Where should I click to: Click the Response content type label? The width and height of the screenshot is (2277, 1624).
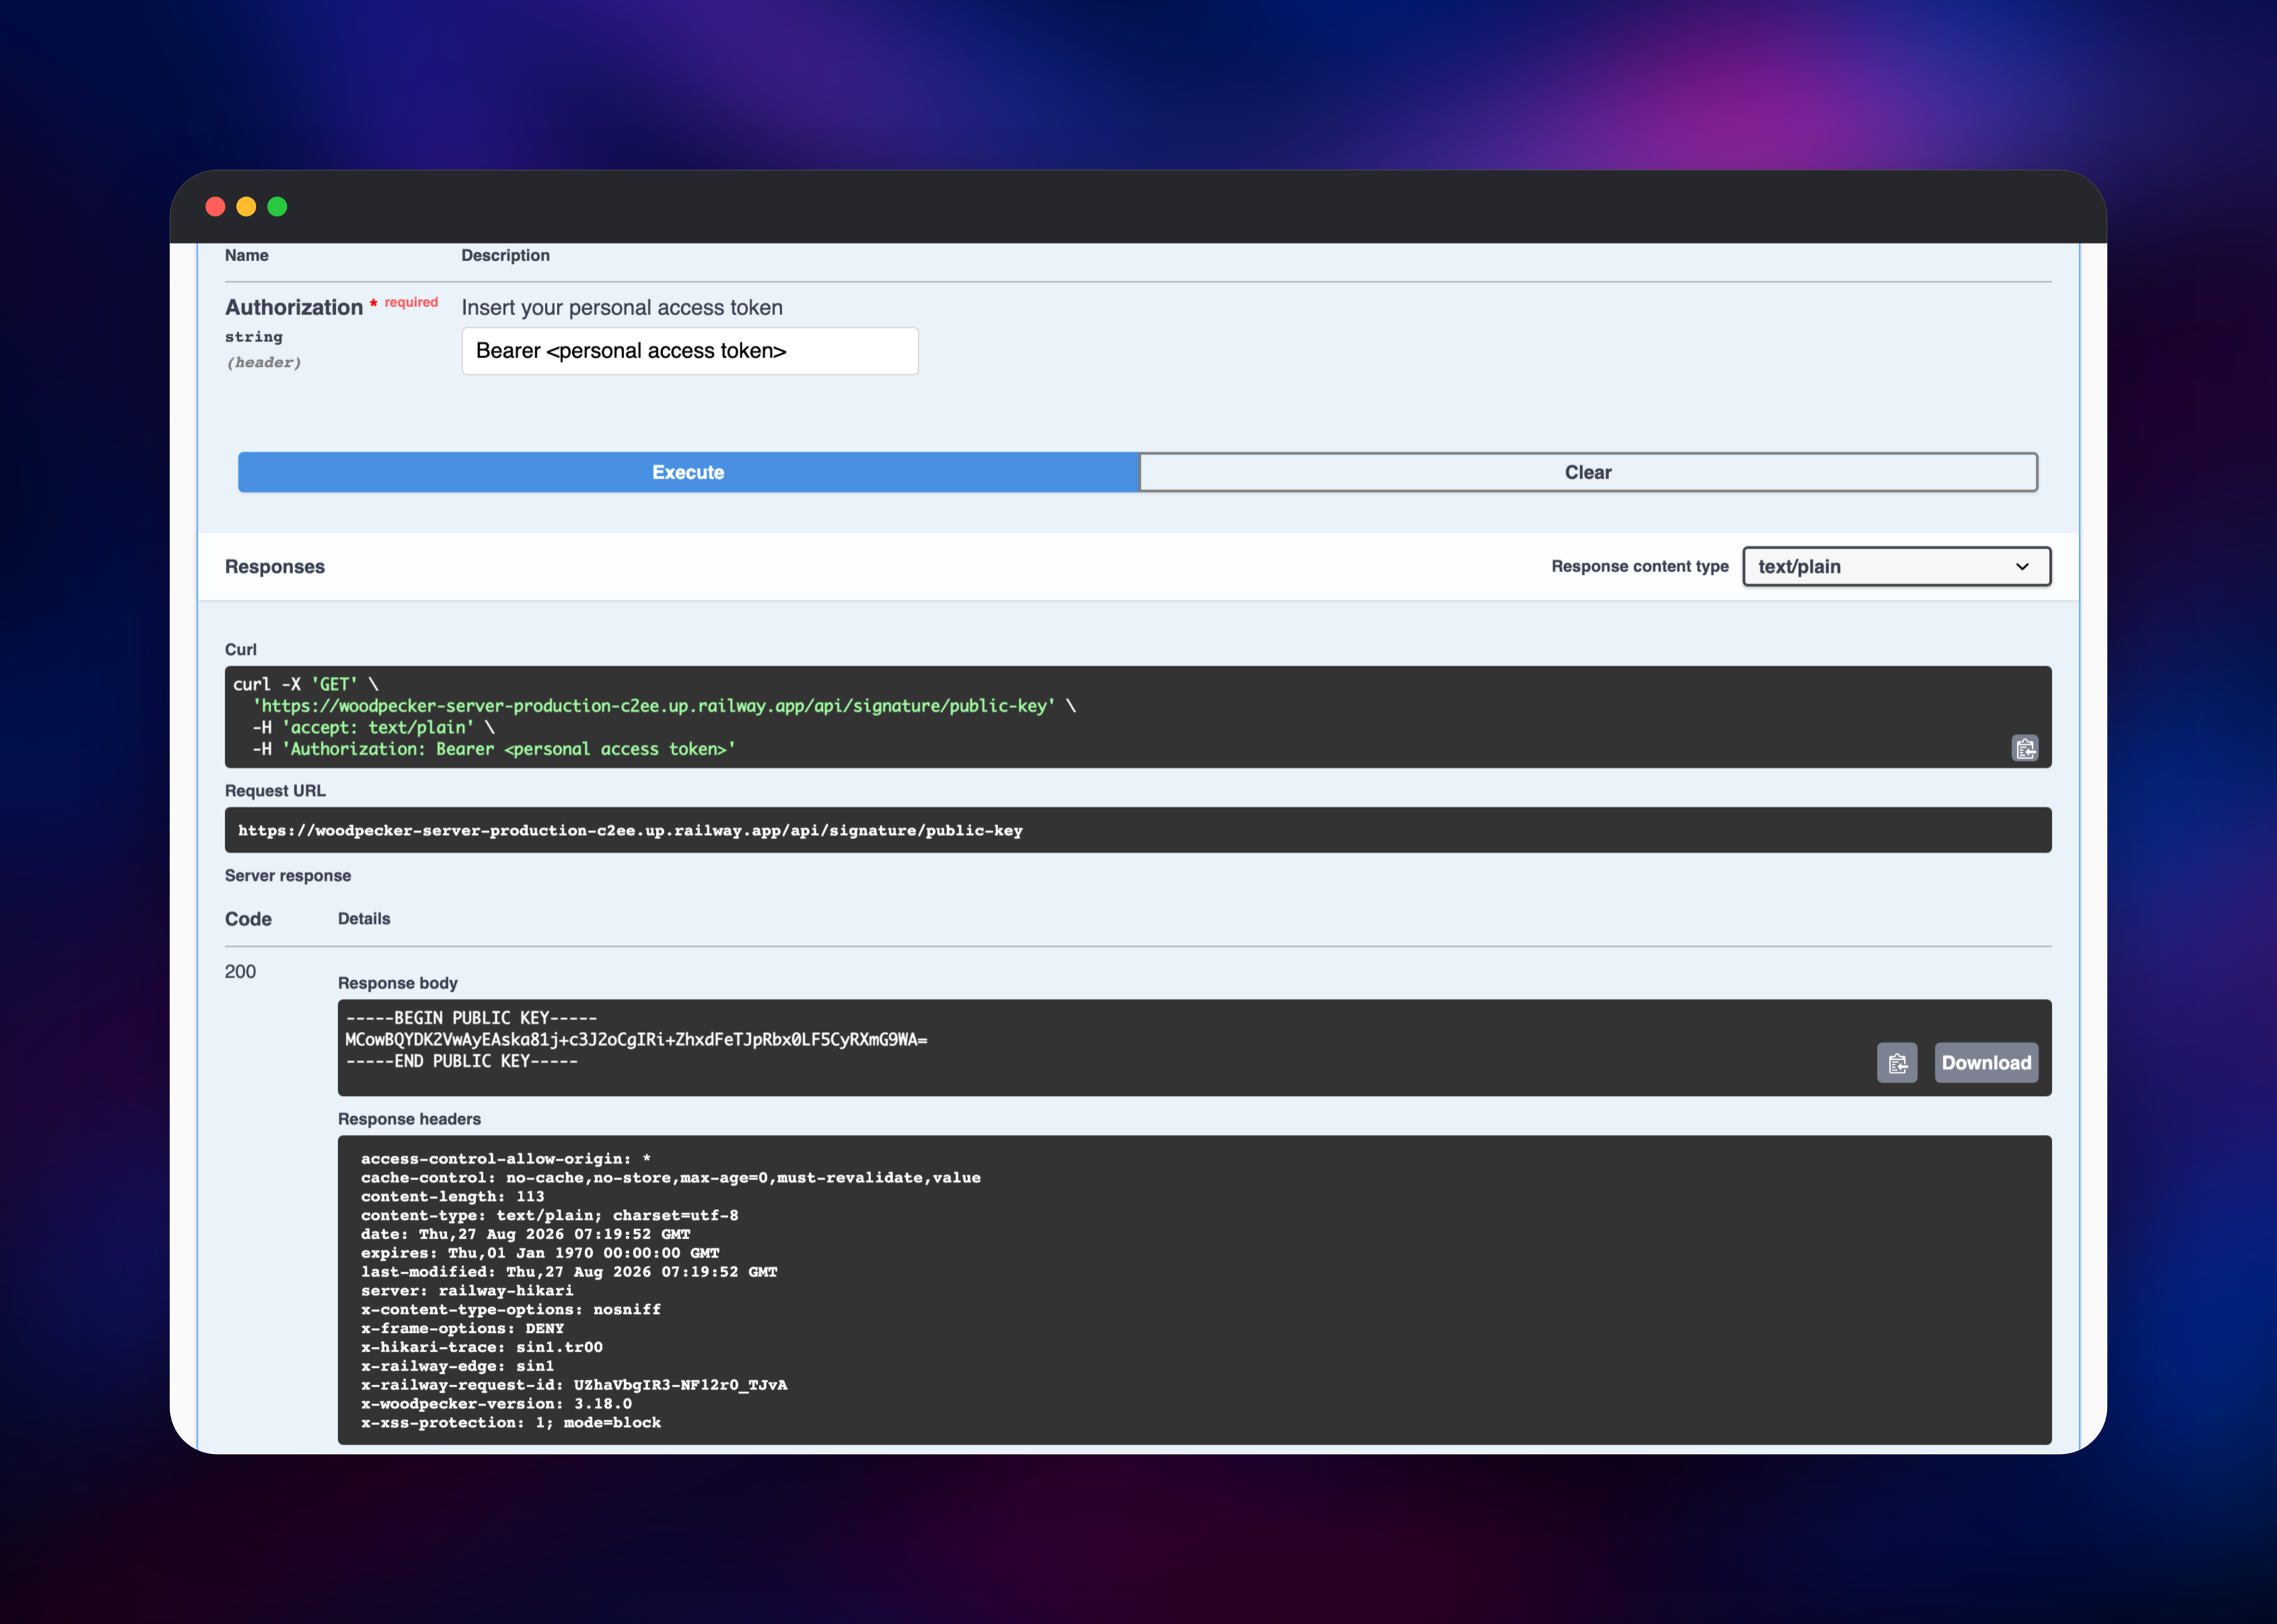point(1639,566)
